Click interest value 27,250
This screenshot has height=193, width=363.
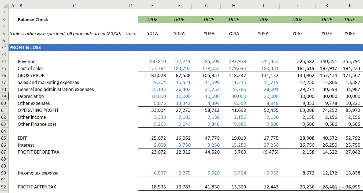click(x=271, y=145)
